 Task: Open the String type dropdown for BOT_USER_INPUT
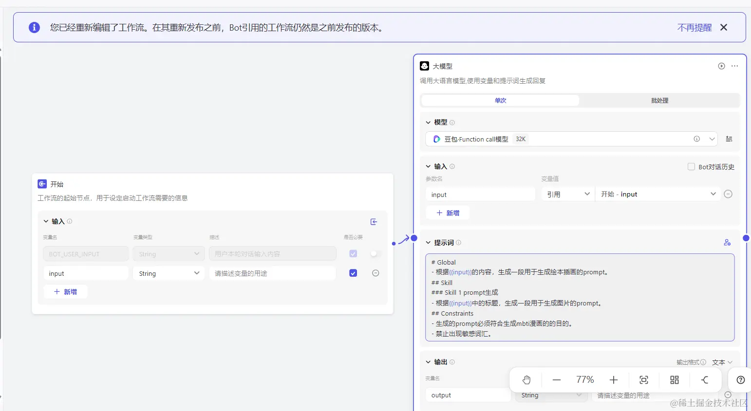(x=169, y=254)
